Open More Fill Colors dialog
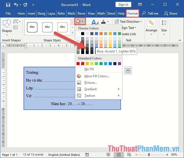Screen dimensions: 184x158 [99, 76]
